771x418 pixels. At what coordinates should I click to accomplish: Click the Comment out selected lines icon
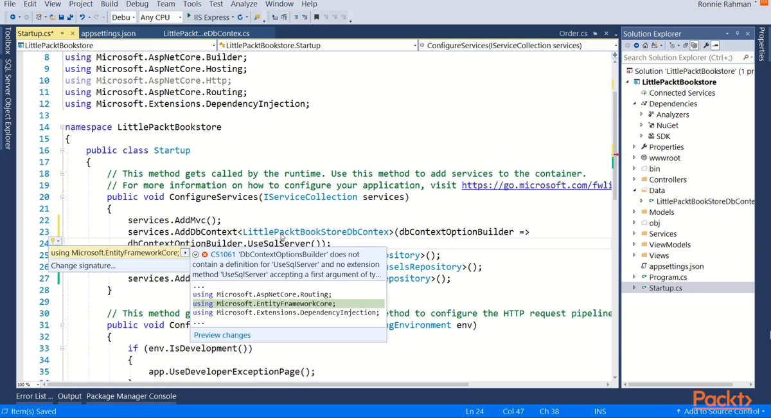coord(296,17)
